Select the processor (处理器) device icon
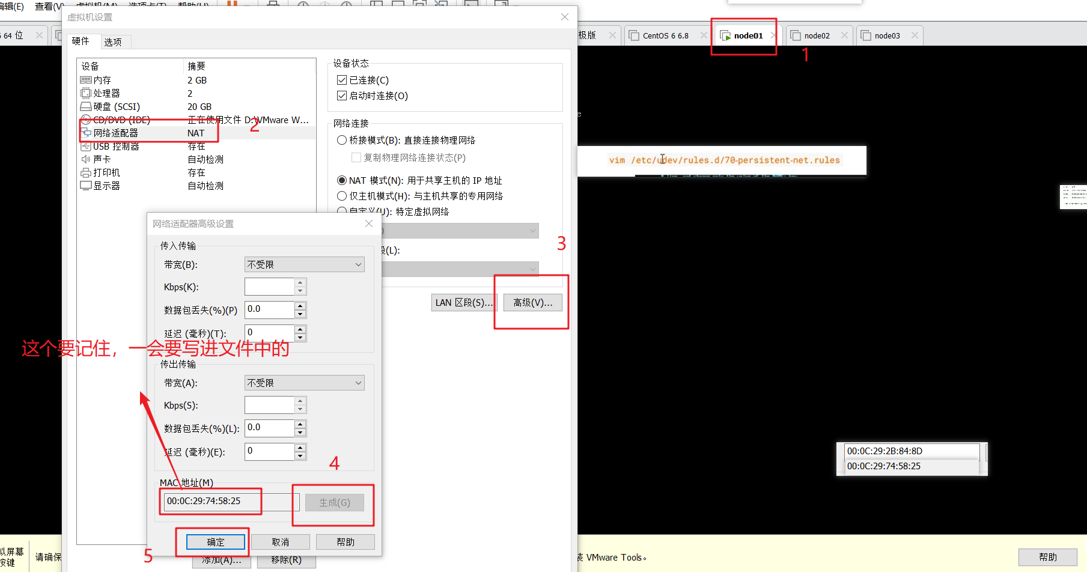1087x572 pixels. (x=86, y=93)
